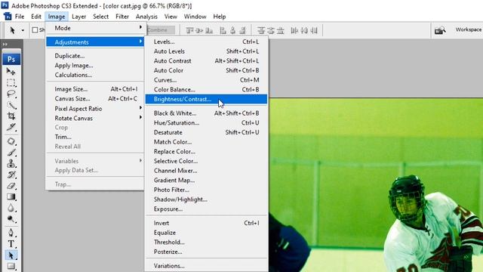Click the align right edges icon
The width and height of the screenshot is (483, 272).
(242, 30)
